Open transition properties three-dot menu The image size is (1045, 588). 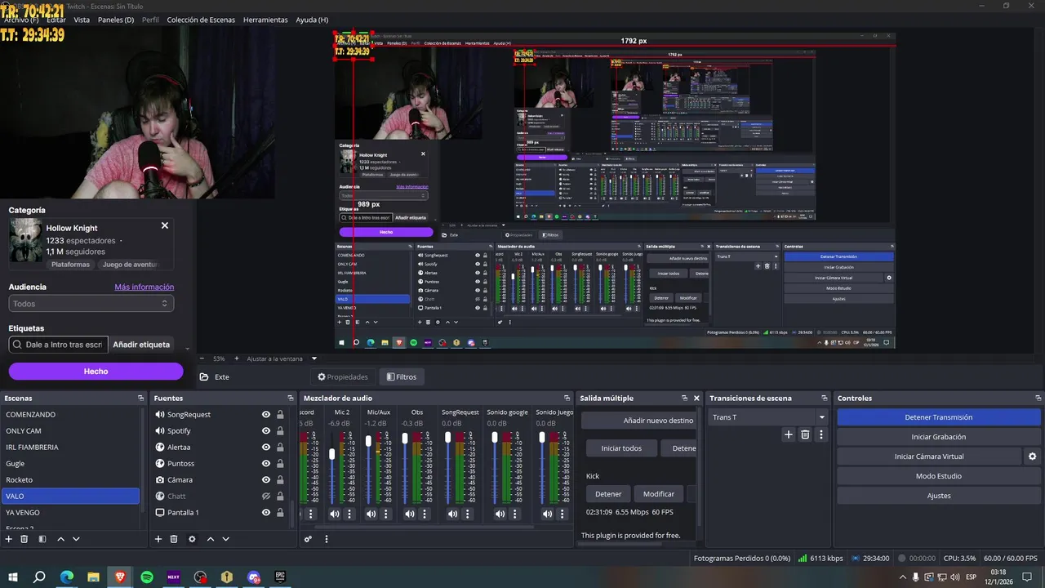point(821,434)
